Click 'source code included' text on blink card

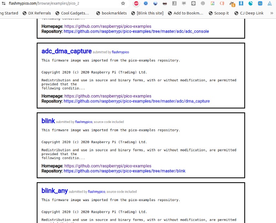[x=109, y=122]
